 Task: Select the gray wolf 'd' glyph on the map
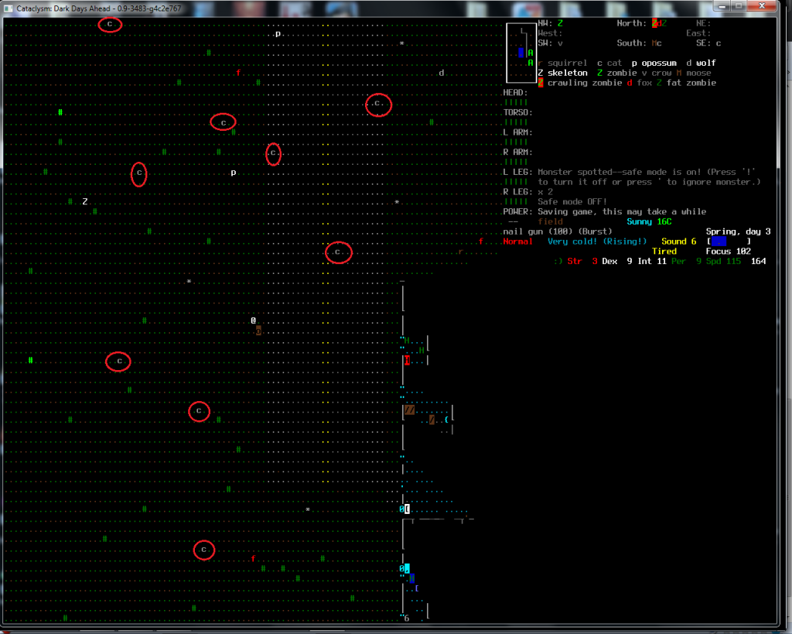[x=442, y=73]
